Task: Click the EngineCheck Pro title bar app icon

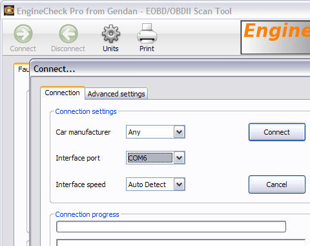Action: coord(9,10)
